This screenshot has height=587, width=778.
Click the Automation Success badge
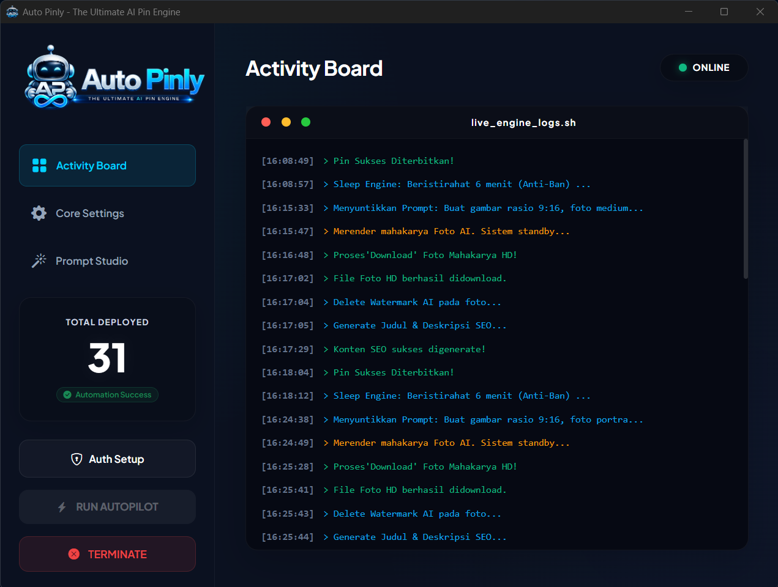point(107,395)
